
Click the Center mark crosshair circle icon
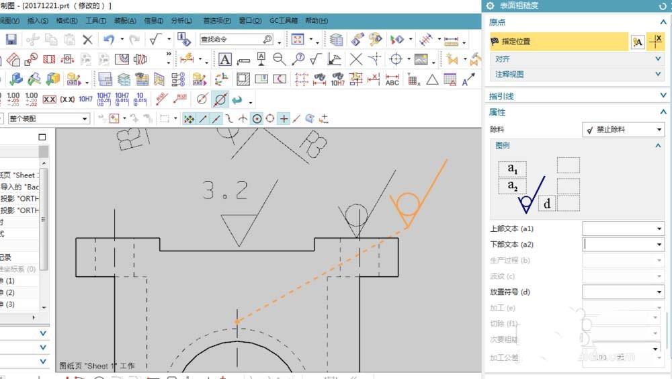[x=396, y=59]
